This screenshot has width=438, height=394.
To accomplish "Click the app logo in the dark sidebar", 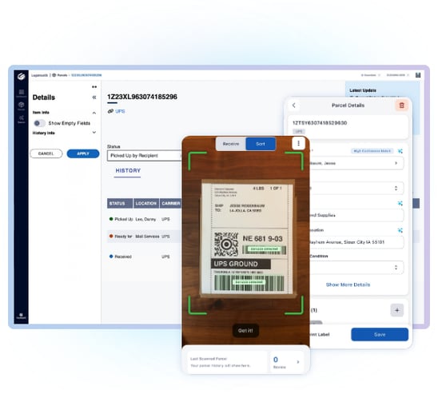I will point(22,76).
